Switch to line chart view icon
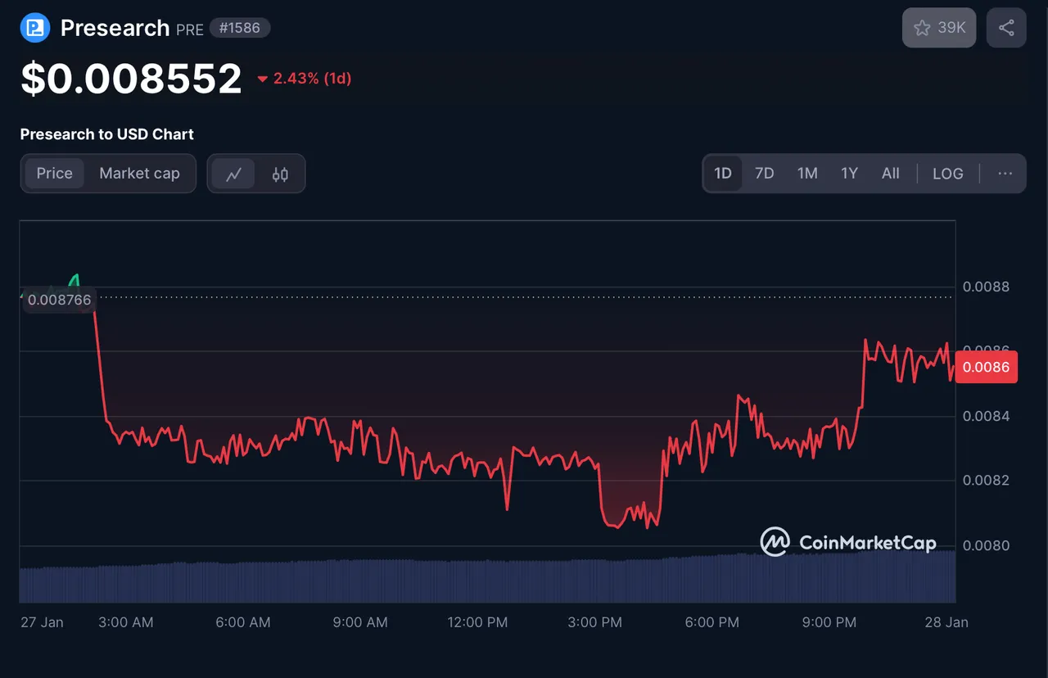 click(x=234, y=174)
